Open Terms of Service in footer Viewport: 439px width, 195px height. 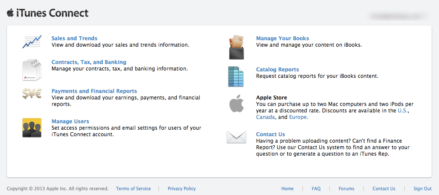pyautogui.click(x=133, y=189)
